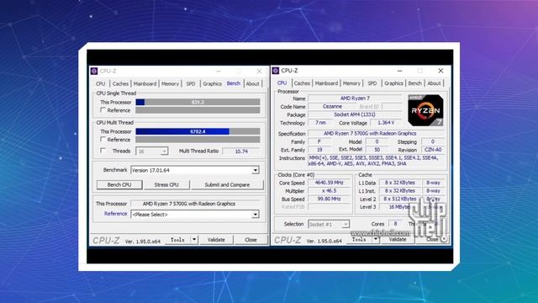Select the Graphics tab in the left window

212,84
